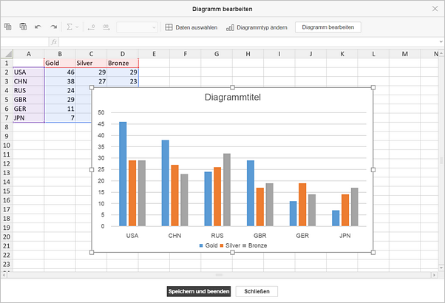Screen dimensions: 445x303
Task: Select column header M
Action: click(x=404, y=54)
